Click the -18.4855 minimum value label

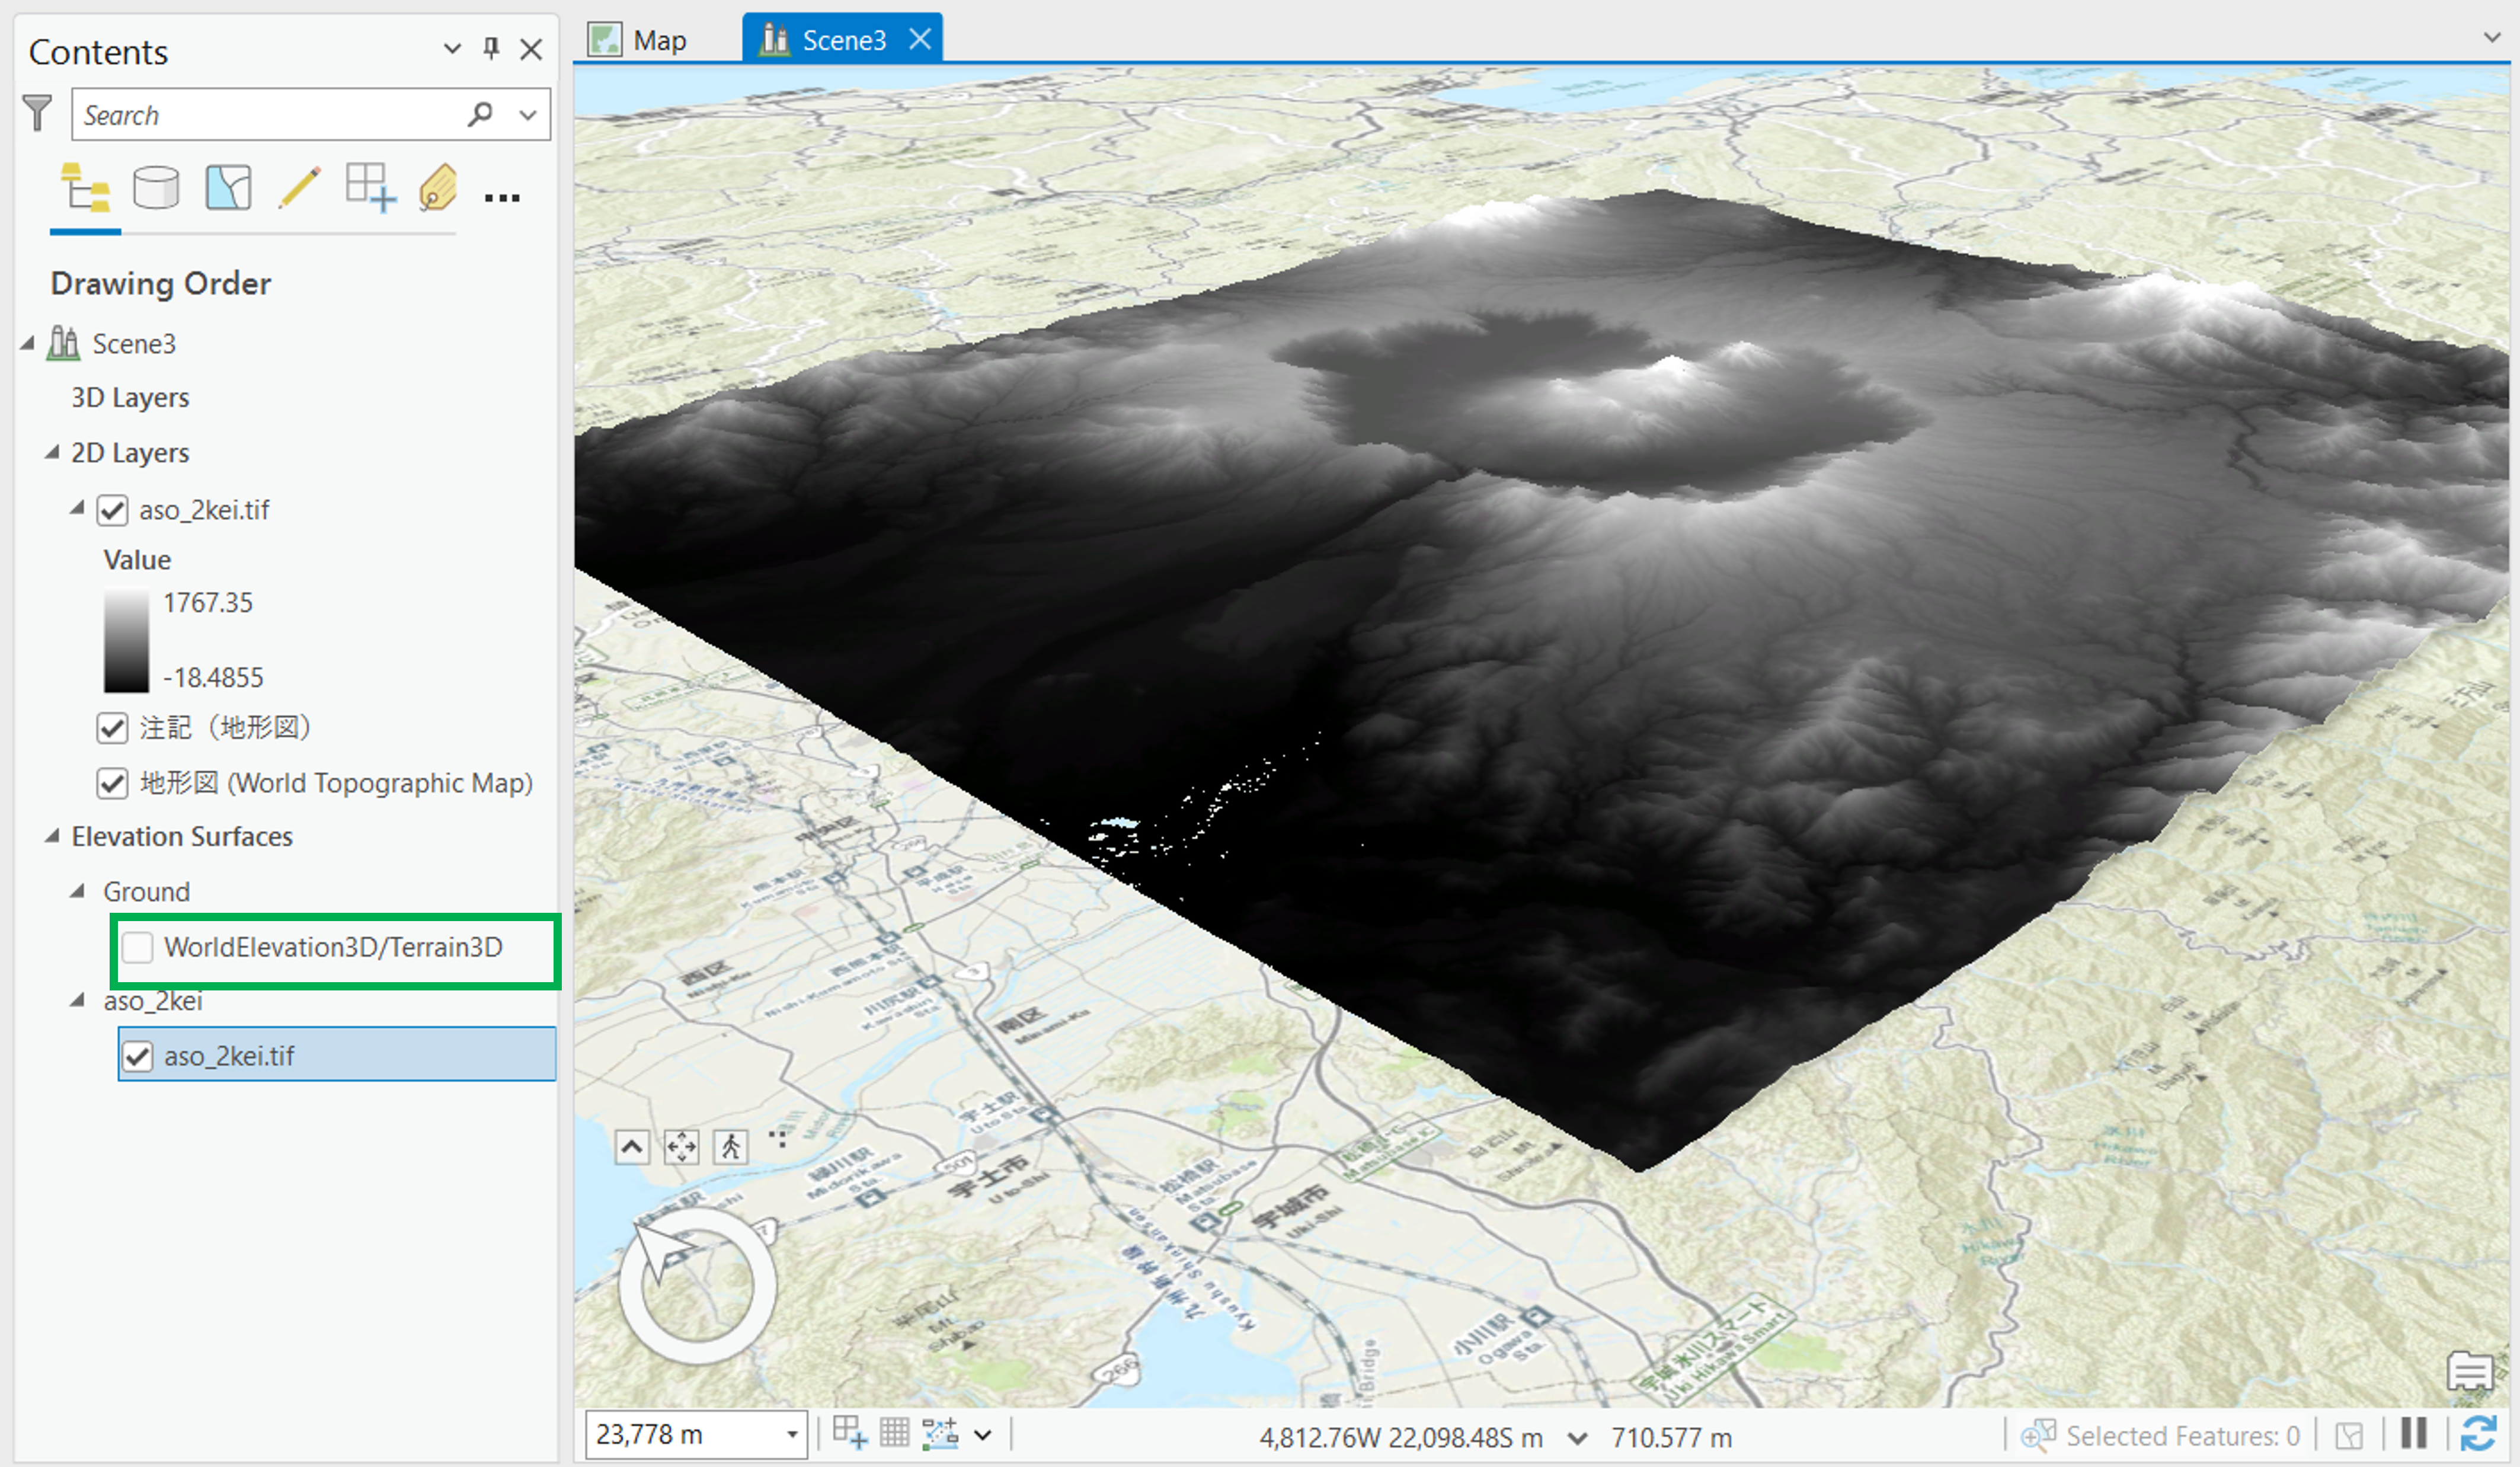tap(213, 678)
